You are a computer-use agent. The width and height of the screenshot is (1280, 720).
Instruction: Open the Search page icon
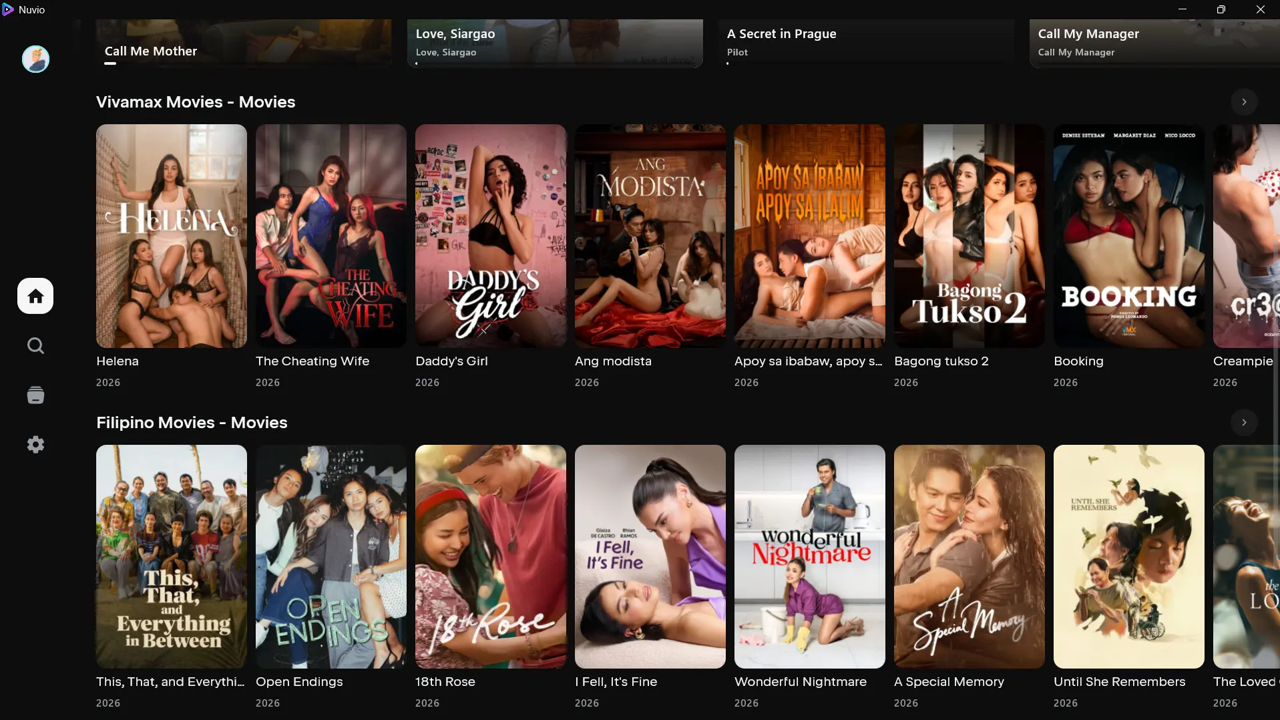(35, 345)
